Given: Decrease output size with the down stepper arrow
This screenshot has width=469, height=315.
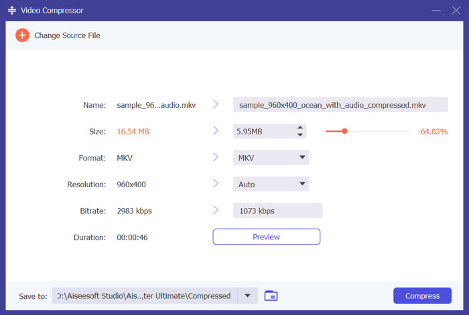Looking at the screenshot, I should click(300, 135).
